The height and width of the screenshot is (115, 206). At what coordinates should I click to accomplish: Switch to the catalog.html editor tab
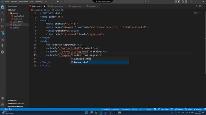tap(76, 6)
